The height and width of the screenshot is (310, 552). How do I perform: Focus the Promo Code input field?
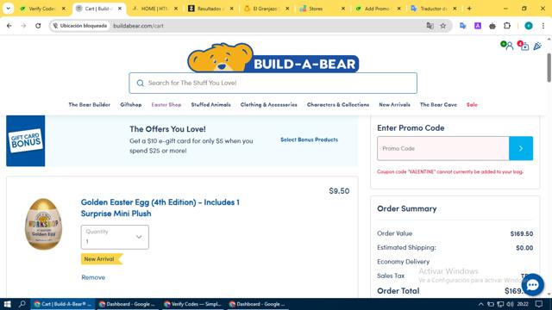click(x=442, y=148)
